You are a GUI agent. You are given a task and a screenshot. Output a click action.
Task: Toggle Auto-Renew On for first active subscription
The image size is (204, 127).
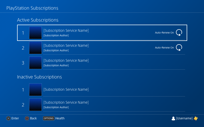pos(164,33)
